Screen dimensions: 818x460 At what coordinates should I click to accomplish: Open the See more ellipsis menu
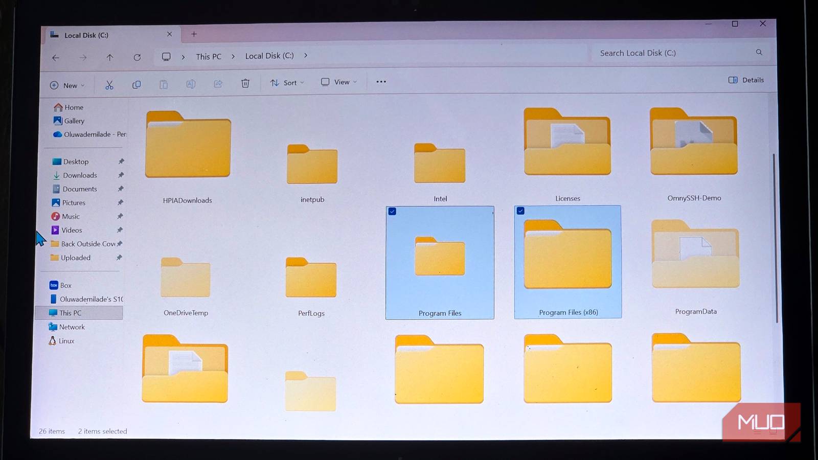point(381,82)
